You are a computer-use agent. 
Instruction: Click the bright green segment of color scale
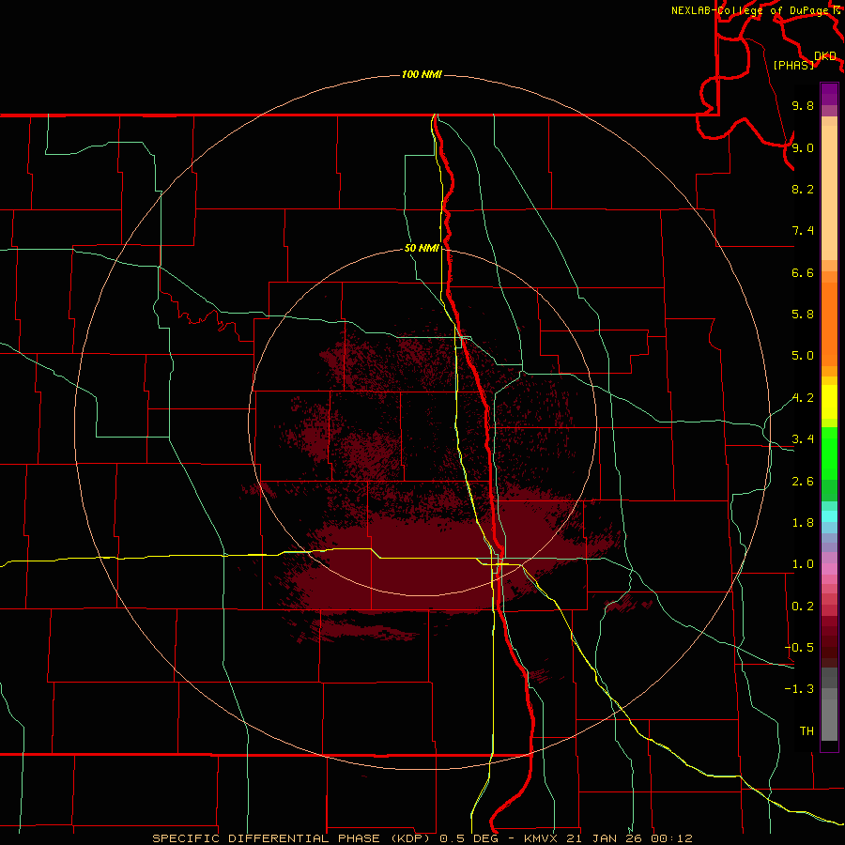(x=829, y=453)
